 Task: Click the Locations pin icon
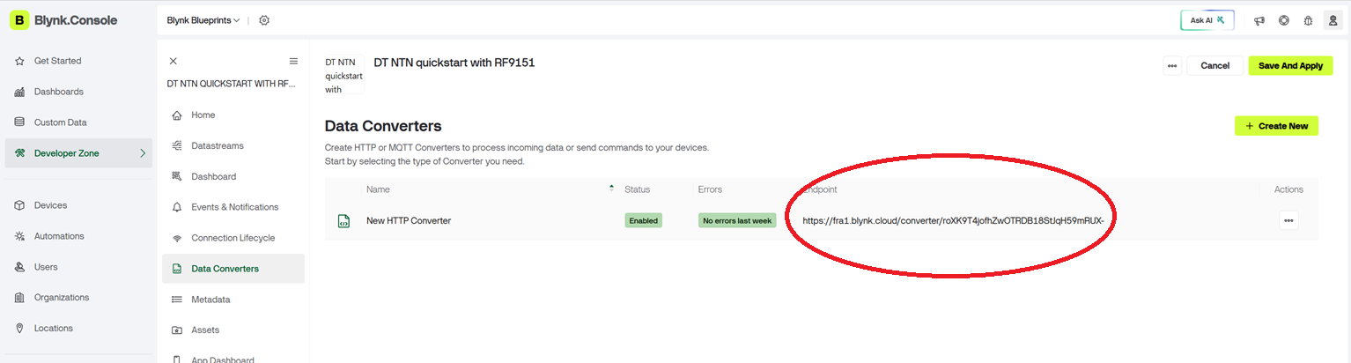[x=19, y=328]
